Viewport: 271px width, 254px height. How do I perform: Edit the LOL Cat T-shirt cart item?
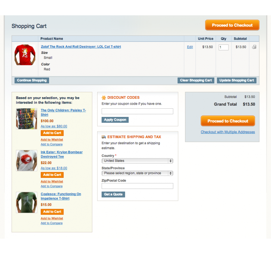190,47
